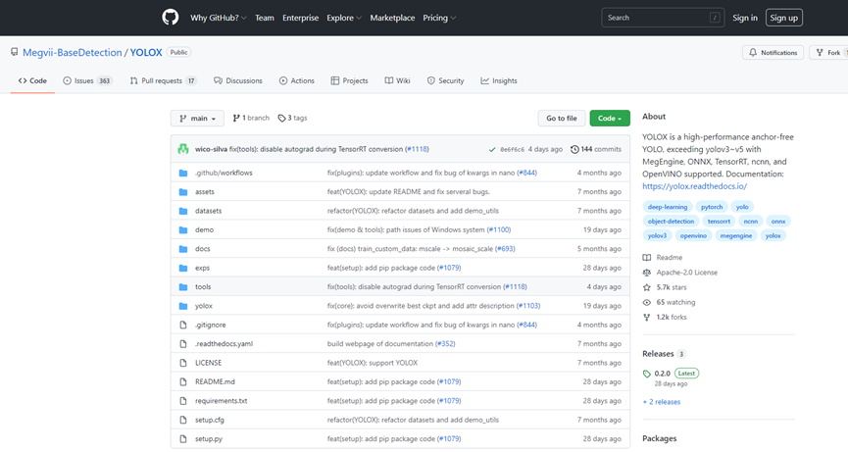The image size is (848, 452).
Task: Click the folder icon next to tools
Action: pos(183,287)
